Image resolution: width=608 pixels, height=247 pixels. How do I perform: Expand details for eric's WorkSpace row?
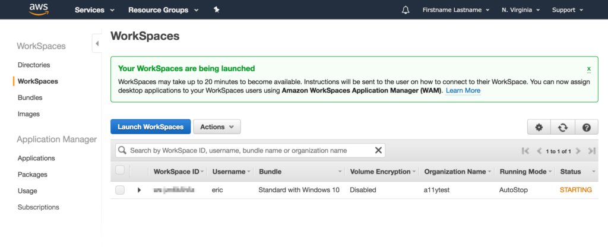[139, 190]
